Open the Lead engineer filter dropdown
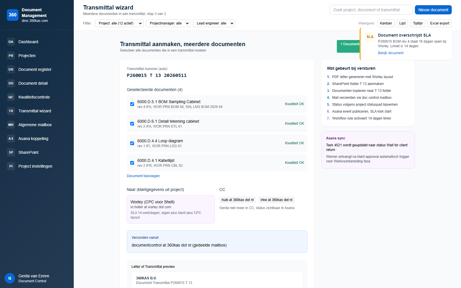 click(214, 23)
